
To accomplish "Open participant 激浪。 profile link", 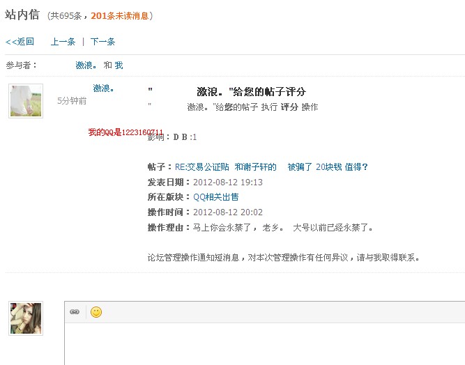I will pyautogui.click(x=86, y=65).
